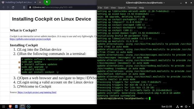Open a new browser tab

pyautogui.click(x=40, y=2)
